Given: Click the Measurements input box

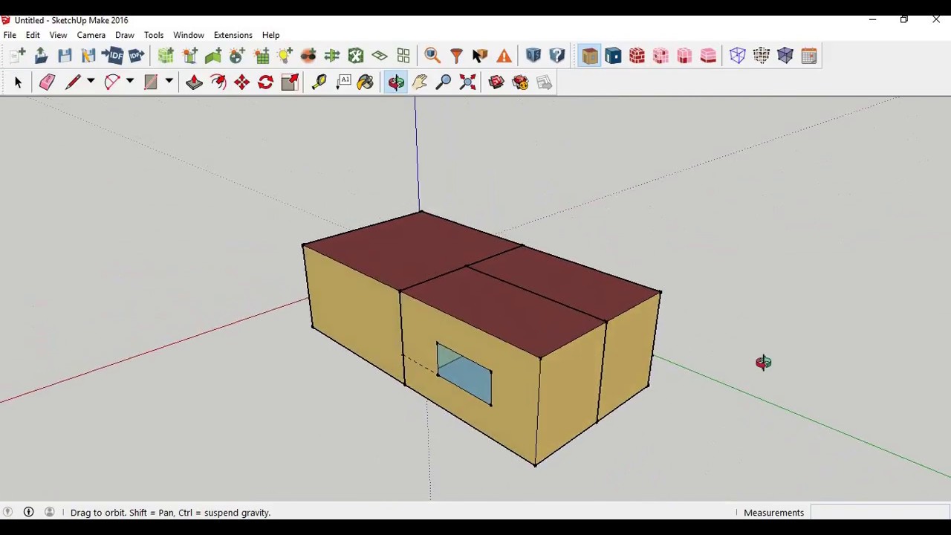Looking at the screenshot, I should 879,512.
